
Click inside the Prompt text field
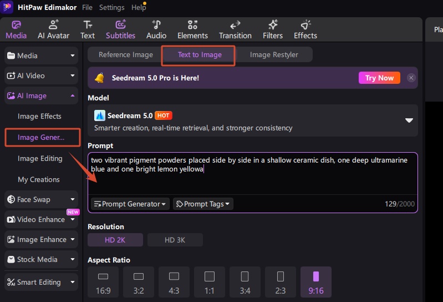pyautogui.click(x=253, y=173)
